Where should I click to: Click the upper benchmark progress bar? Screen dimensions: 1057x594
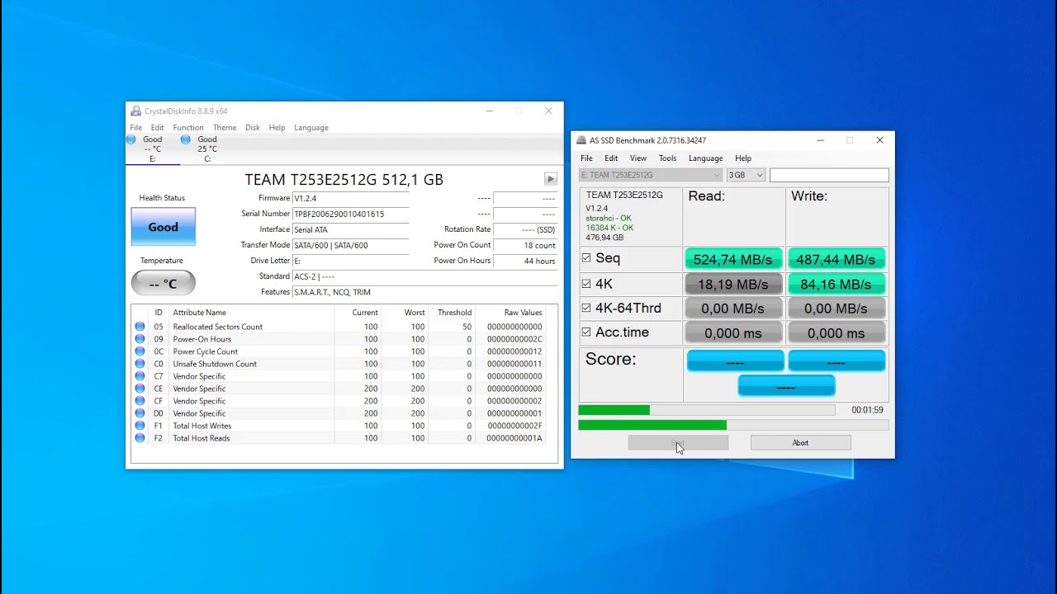pos(707,410)
